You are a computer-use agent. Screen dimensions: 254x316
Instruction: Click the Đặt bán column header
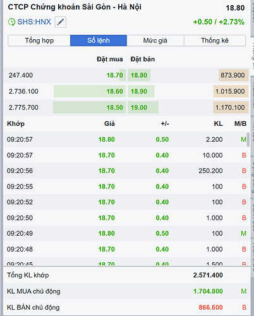[x=143, y=59]
